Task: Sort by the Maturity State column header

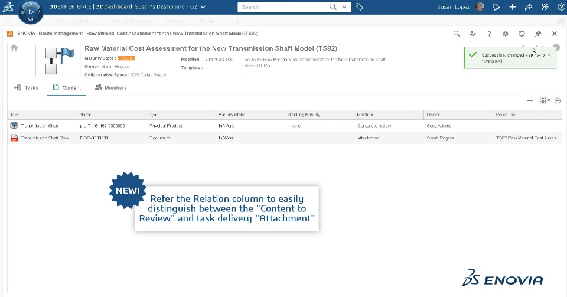Action: tap(250, 115)
